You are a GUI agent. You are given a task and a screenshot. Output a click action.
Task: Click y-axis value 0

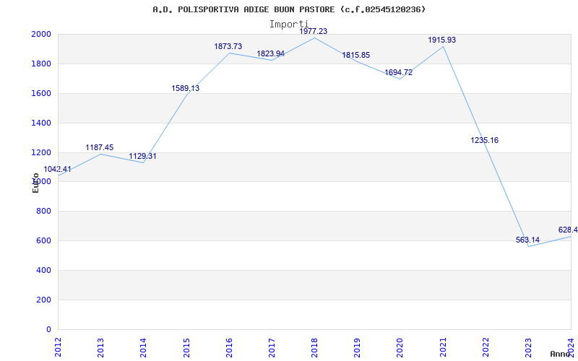pos(48,329)
